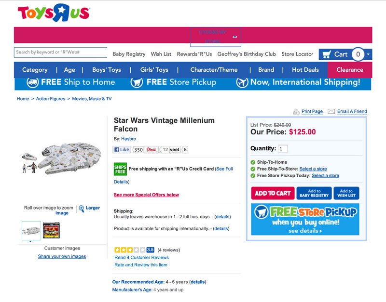Click the Email A Friend envelope icon
The image size is (386, 302).
click(331, 111)
